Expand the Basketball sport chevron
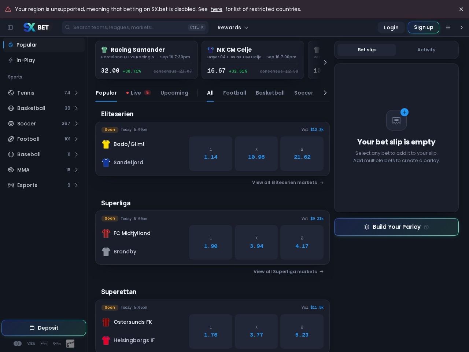 pos(76,108)
